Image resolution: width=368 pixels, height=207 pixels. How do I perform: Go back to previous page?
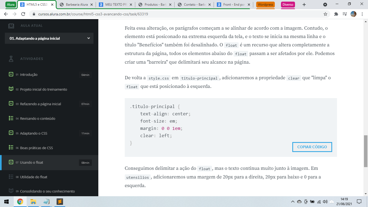coord(6,14)
